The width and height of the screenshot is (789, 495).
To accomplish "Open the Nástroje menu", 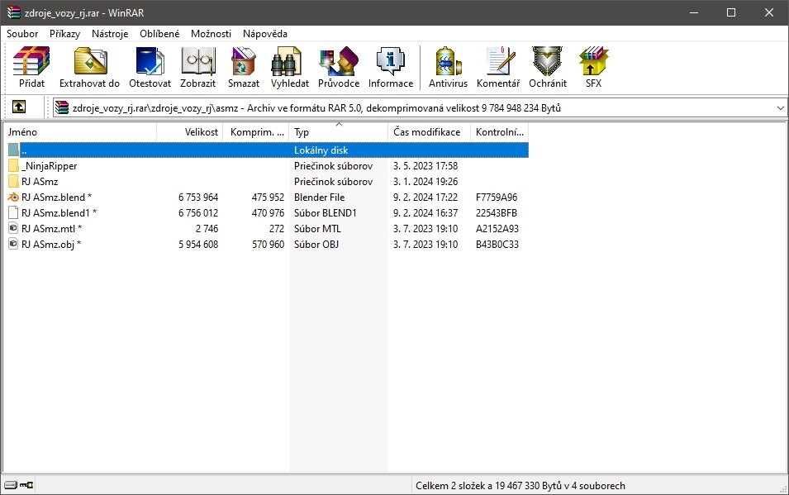I will tap(110, 34).
